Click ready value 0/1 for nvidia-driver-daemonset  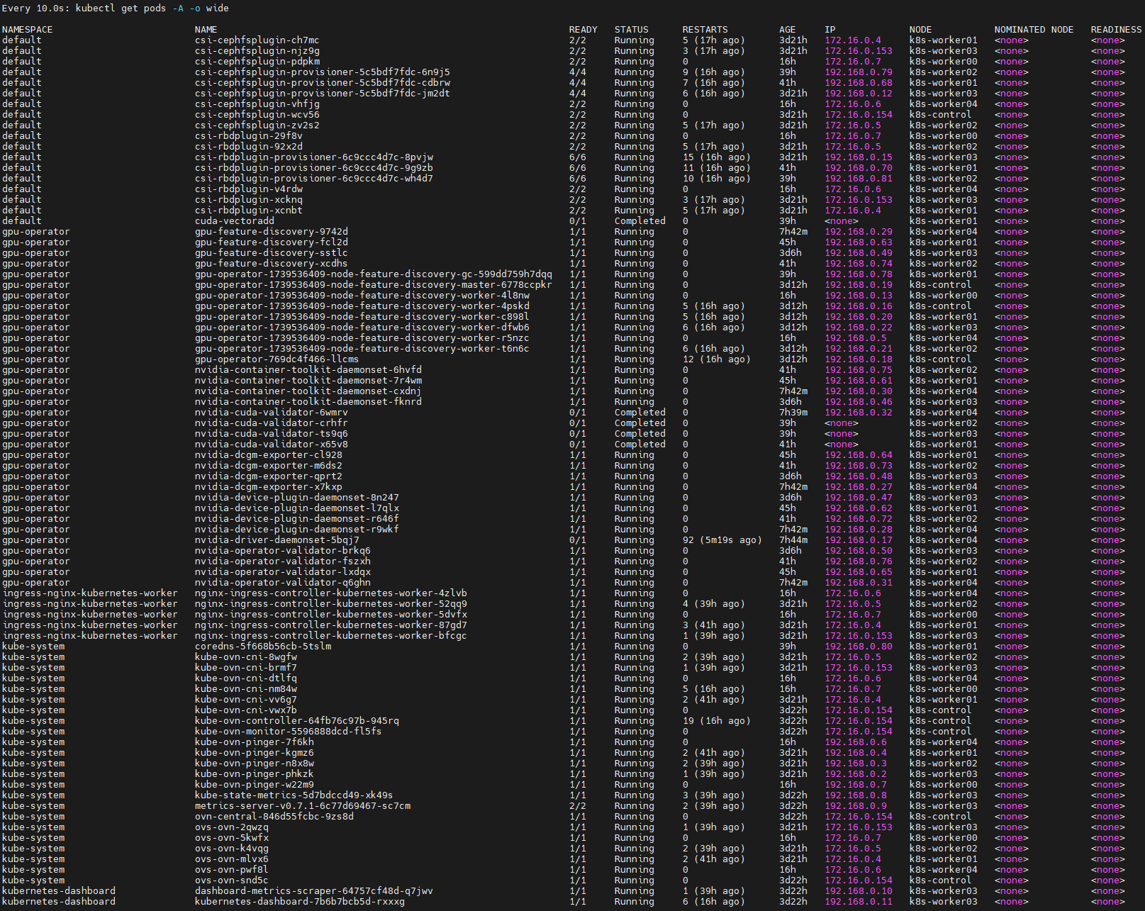(x=577, y=540)
